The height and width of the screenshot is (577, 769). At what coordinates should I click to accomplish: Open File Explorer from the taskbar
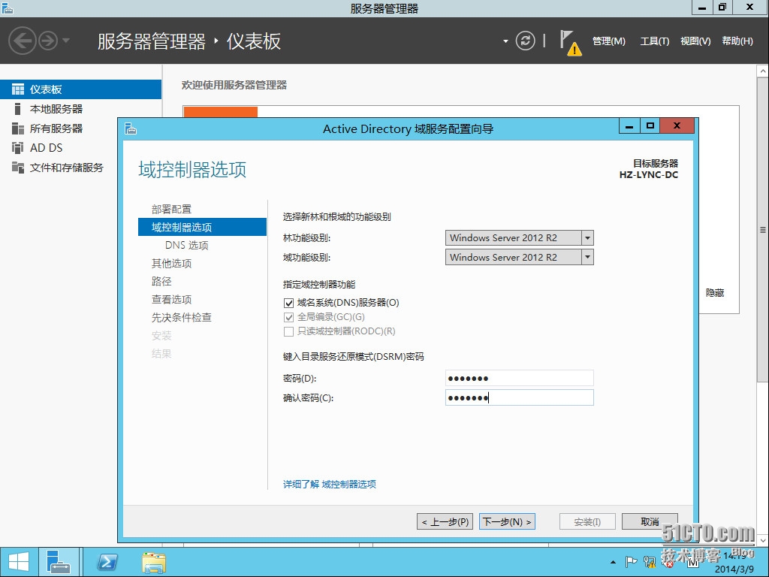(x=153, y=562)
